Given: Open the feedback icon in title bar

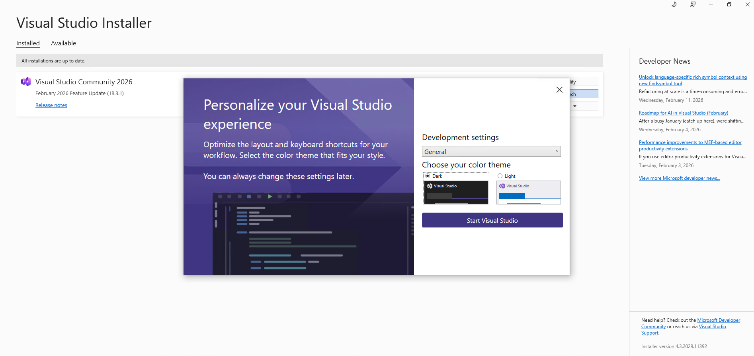Looking at the screenshot, I should click(x=693, y=4).
